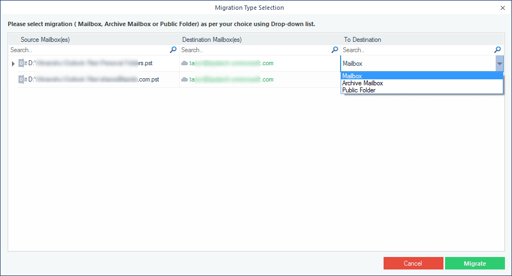Choose Archive Mailbox from the dropdown list
This screenshot has height=276, width=512.
coord(422,83)
